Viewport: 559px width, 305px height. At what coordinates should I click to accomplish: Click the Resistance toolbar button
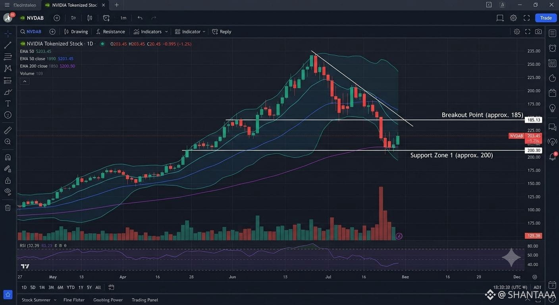pos(110,31)
